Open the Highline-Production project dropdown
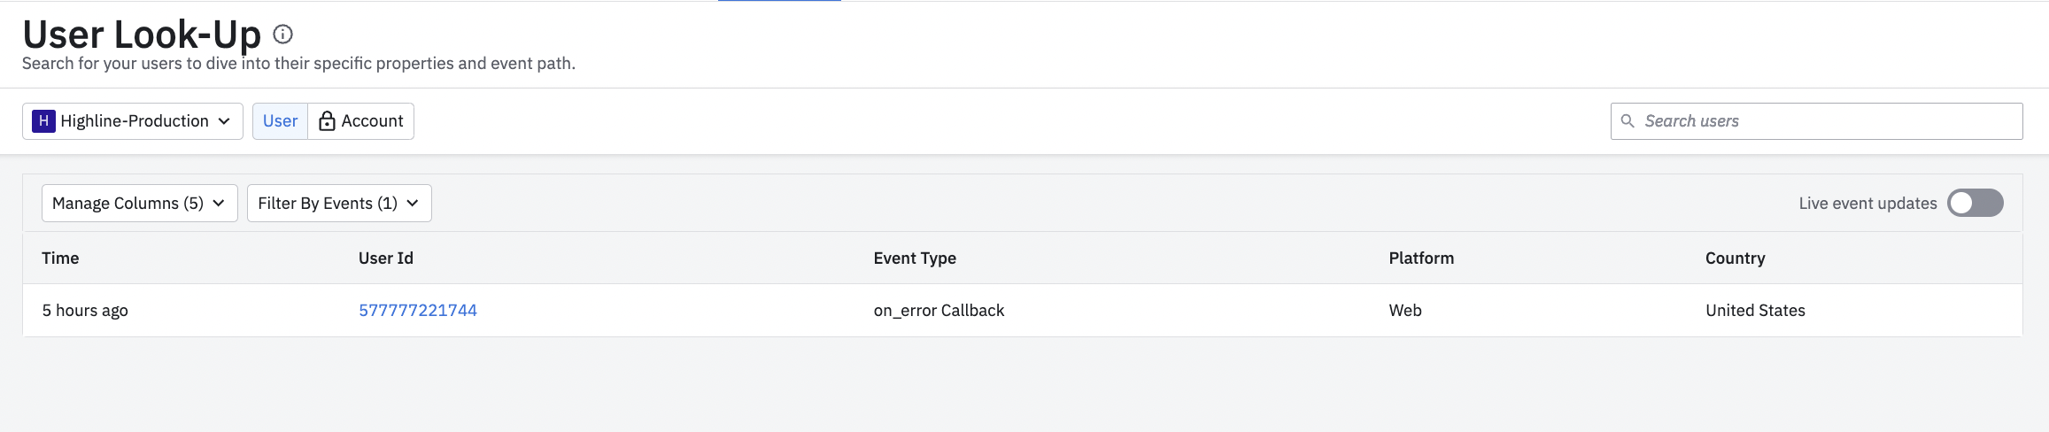 [133, 121]
